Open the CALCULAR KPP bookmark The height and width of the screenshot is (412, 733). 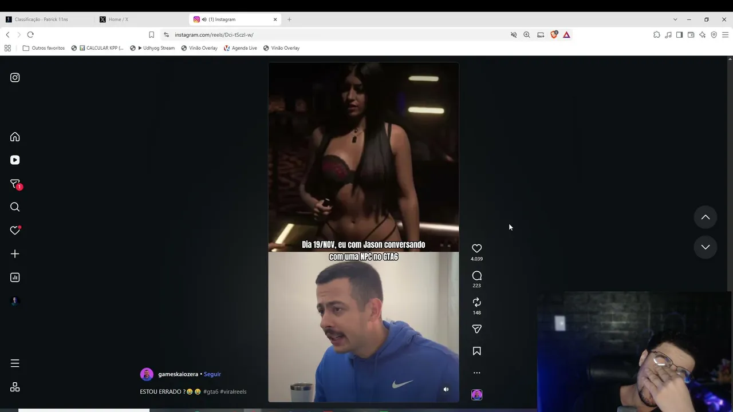tap(98, 48)
